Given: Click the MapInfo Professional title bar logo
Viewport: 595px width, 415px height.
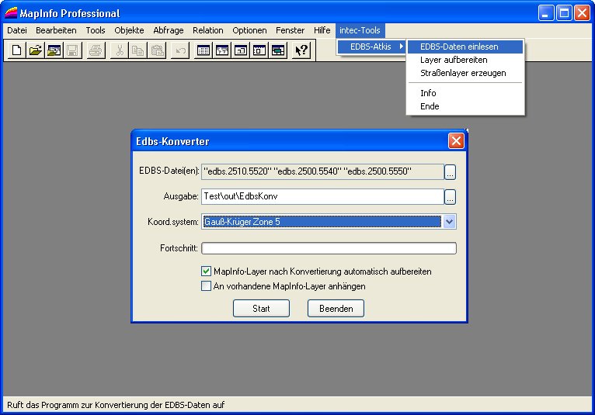Looking at the screenshot, I should (11, 13).
